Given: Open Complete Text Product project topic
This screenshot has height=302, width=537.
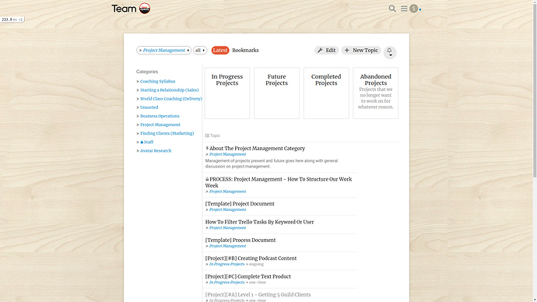Looking at the screenshot, I should [x=248, y=276].
